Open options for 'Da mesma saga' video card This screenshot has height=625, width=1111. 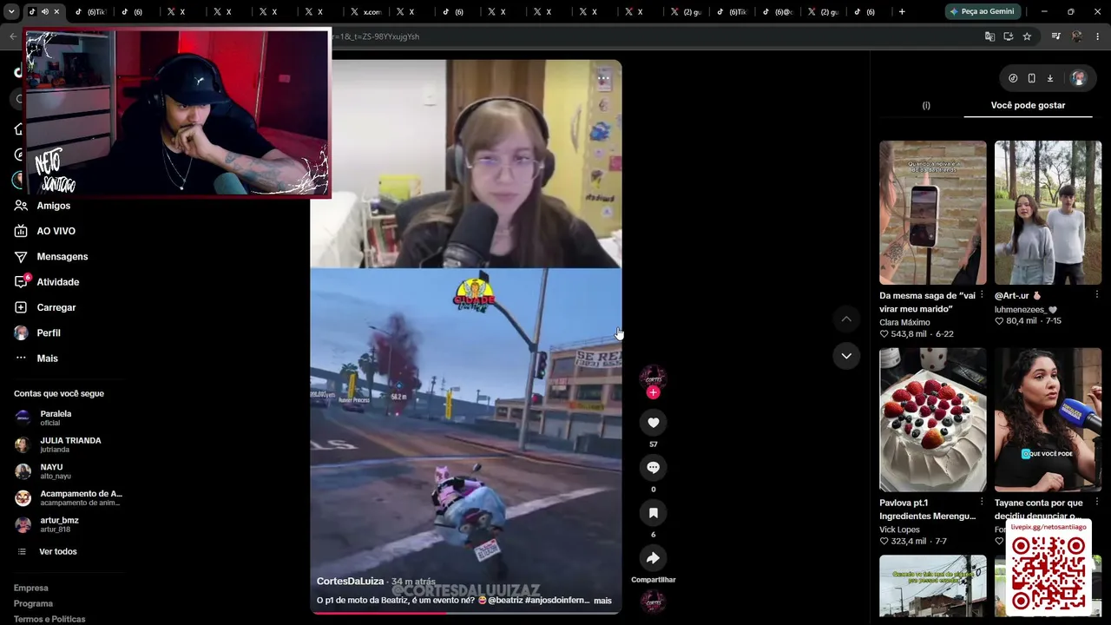982,295
